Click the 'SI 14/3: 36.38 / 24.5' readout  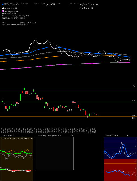[21, 16]
